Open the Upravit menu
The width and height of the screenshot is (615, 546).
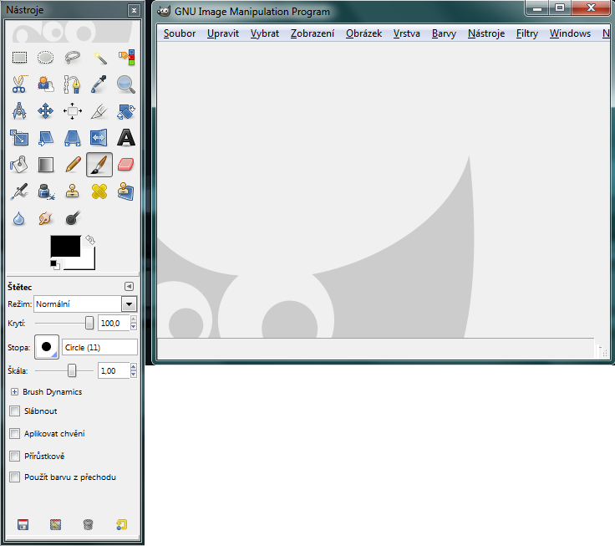click(x=223, y=33)
